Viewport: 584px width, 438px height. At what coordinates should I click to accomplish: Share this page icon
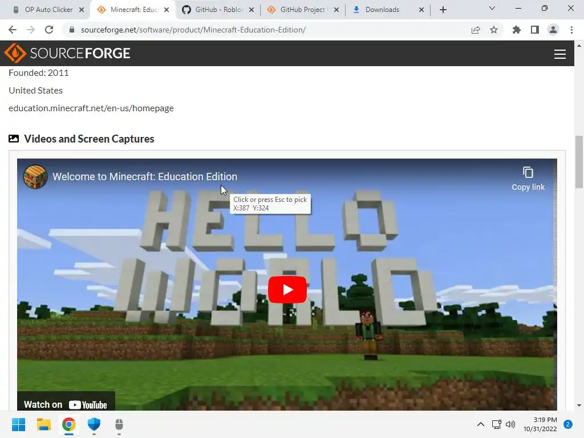(x=476, y=30)
